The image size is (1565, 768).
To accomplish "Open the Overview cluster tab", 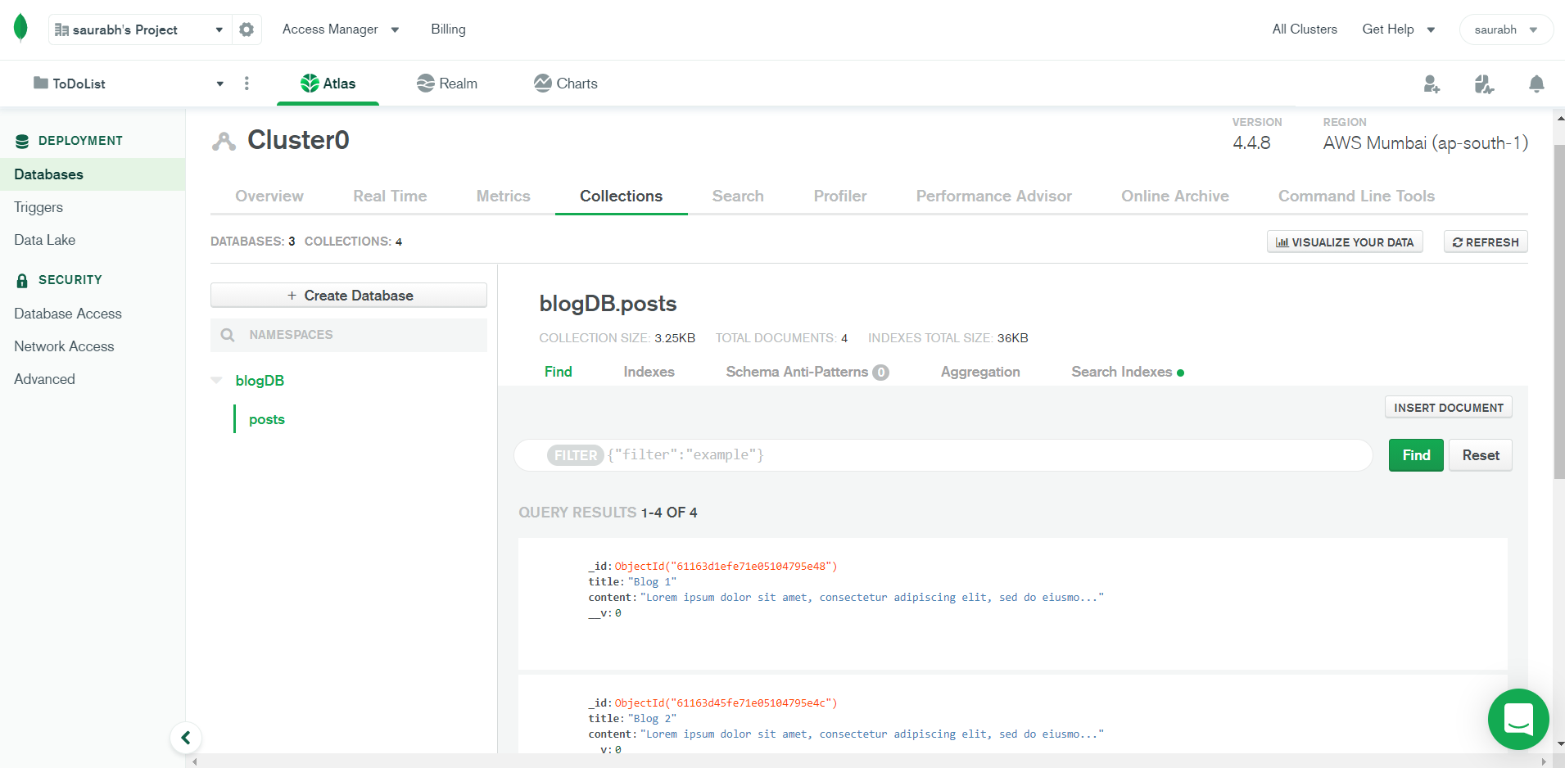I will pyautogui.click(x=269, y=197).
